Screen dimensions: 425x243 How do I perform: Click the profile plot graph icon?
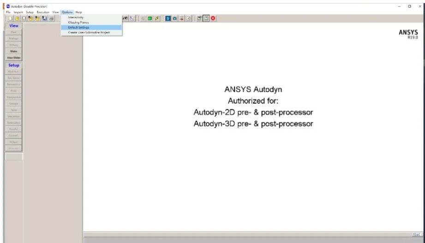132,18
